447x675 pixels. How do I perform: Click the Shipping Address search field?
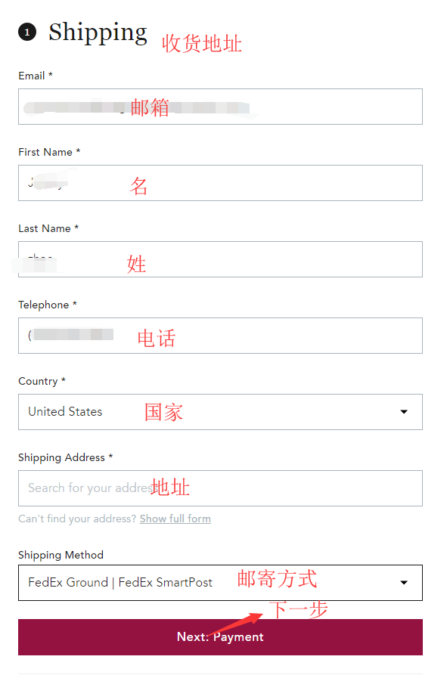tap(219, 488)
